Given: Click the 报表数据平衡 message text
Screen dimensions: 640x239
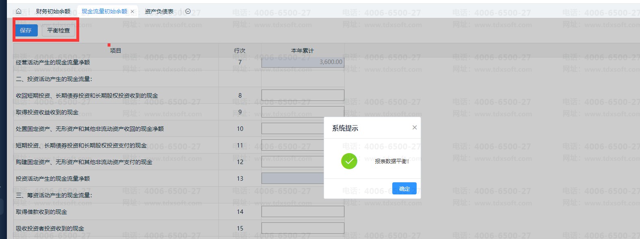Looking at the screenshot, I should tap(391, 161).
